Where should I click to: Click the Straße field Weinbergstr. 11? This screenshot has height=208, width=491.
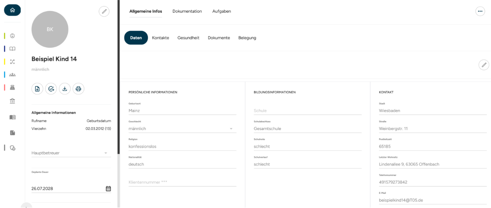tap(432, 128)
